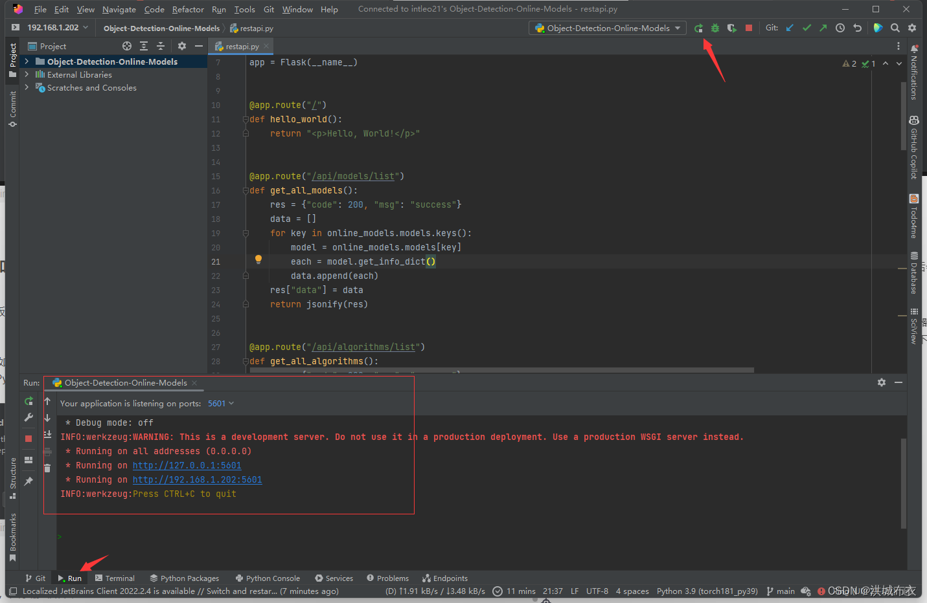The width and height of the screenshot is (927, 603).
Task: Hide the Run tool window
Action: click(898, 382)
